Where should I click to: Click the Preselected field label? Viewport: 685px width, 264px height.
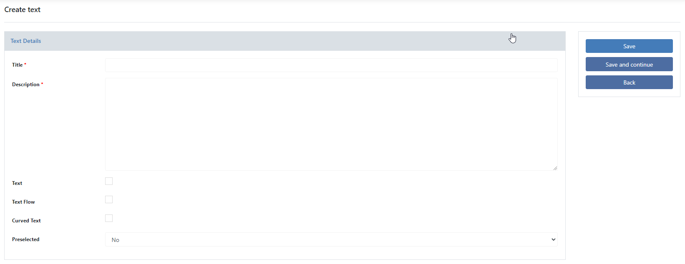click(x=25, y=239)
